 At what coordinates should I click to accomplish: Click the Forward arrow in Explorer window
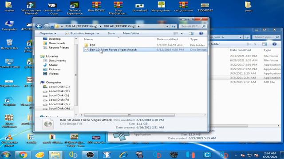[x=47, y=26]
